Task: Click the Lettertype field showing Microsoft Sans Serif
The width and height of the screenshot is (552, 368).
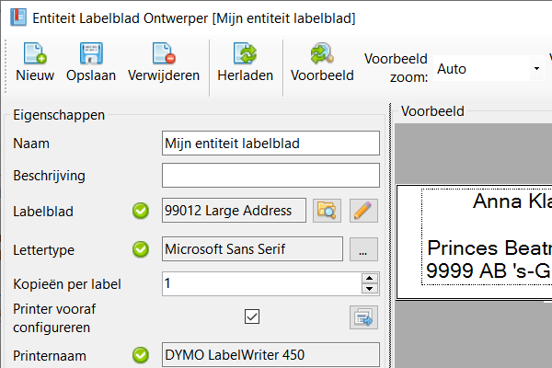Action: tap(251, 248)
